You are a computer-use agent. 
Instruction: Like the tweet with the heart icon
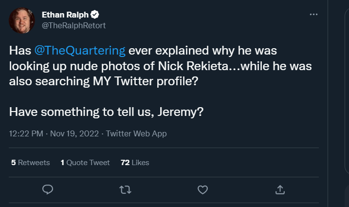pyautogui.click(x=202, y=189)
